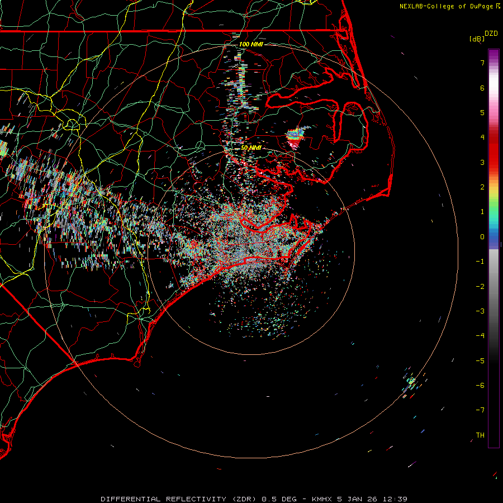The image size is (503, 503).
Task: Click the 50 NMI range ring label
Action: click(251, 148)
